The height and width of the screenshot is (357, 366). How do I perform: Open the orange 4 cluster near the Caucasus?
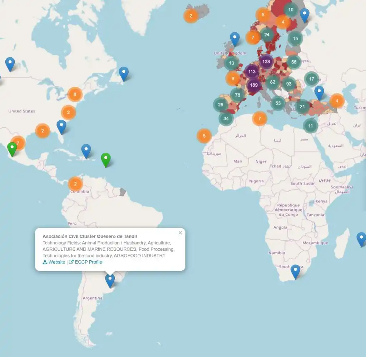pyautogui.click(x=337, y=101)
